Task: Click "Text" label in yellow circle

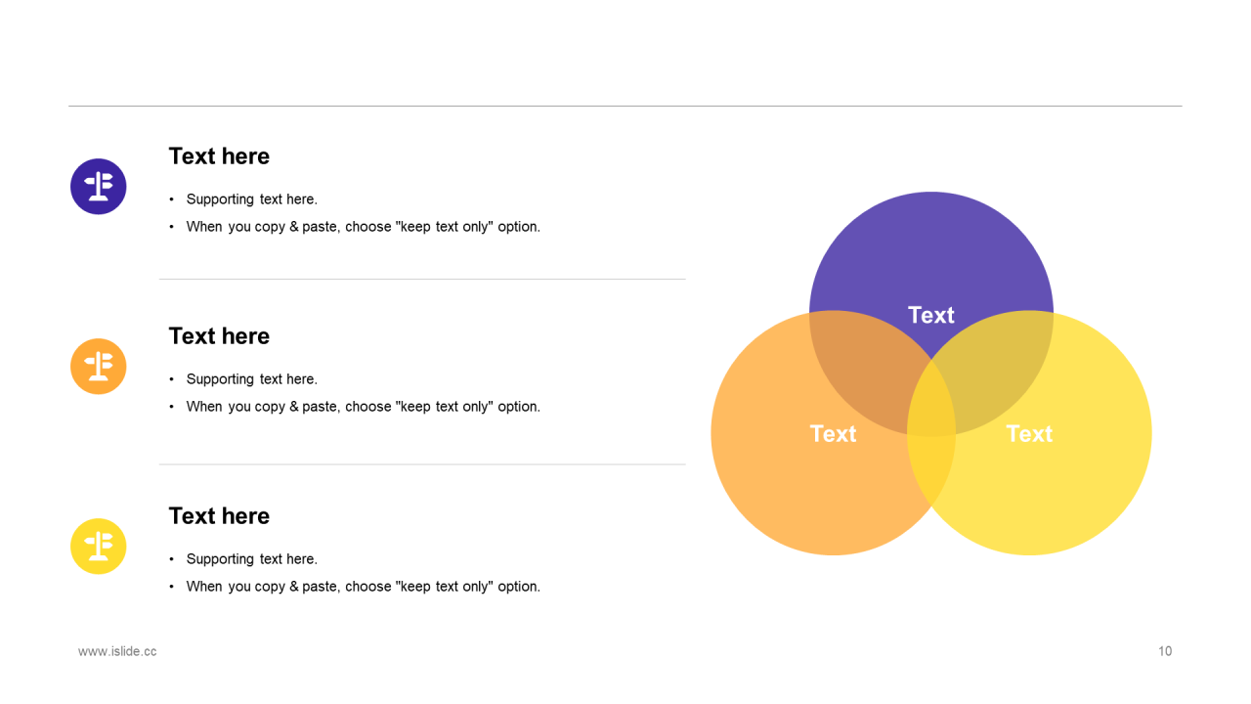Action: (x=1029, y=433)
